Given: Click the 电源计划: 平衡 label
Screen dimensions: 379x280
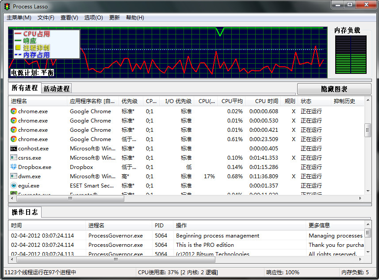Looking at the screenshot, I should [x=32, y=73].
